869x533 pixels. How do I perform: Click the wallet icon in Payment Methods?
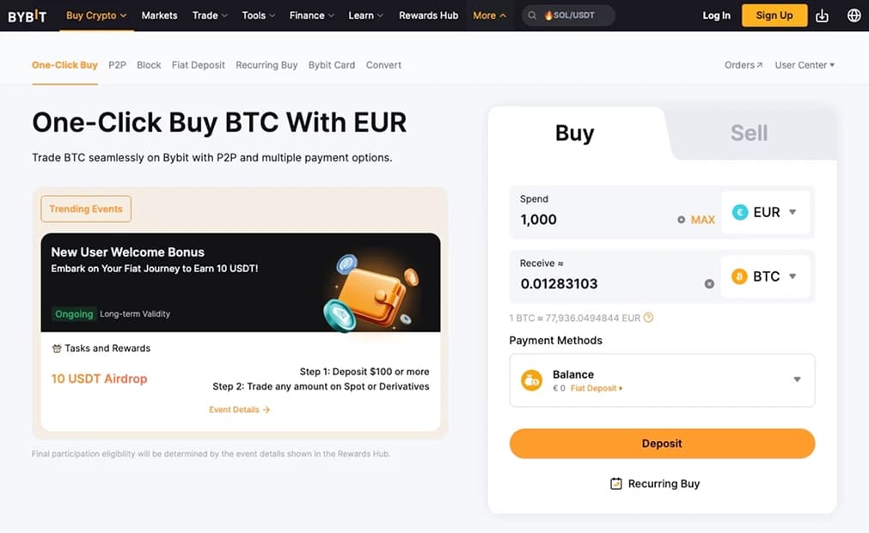click(532, 380)
